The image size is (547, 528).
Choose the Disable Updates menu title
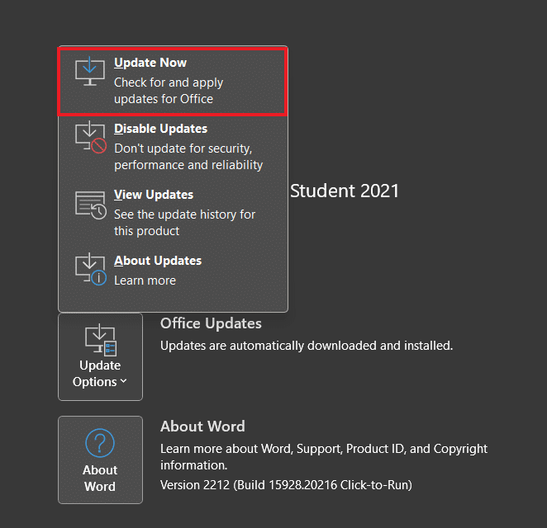[x=160, y=129]
